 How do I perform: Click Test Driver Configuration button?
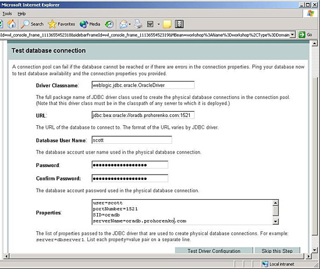[x=214, y=250]
